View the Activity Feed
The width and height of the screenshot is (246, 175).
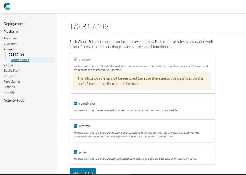14,101
